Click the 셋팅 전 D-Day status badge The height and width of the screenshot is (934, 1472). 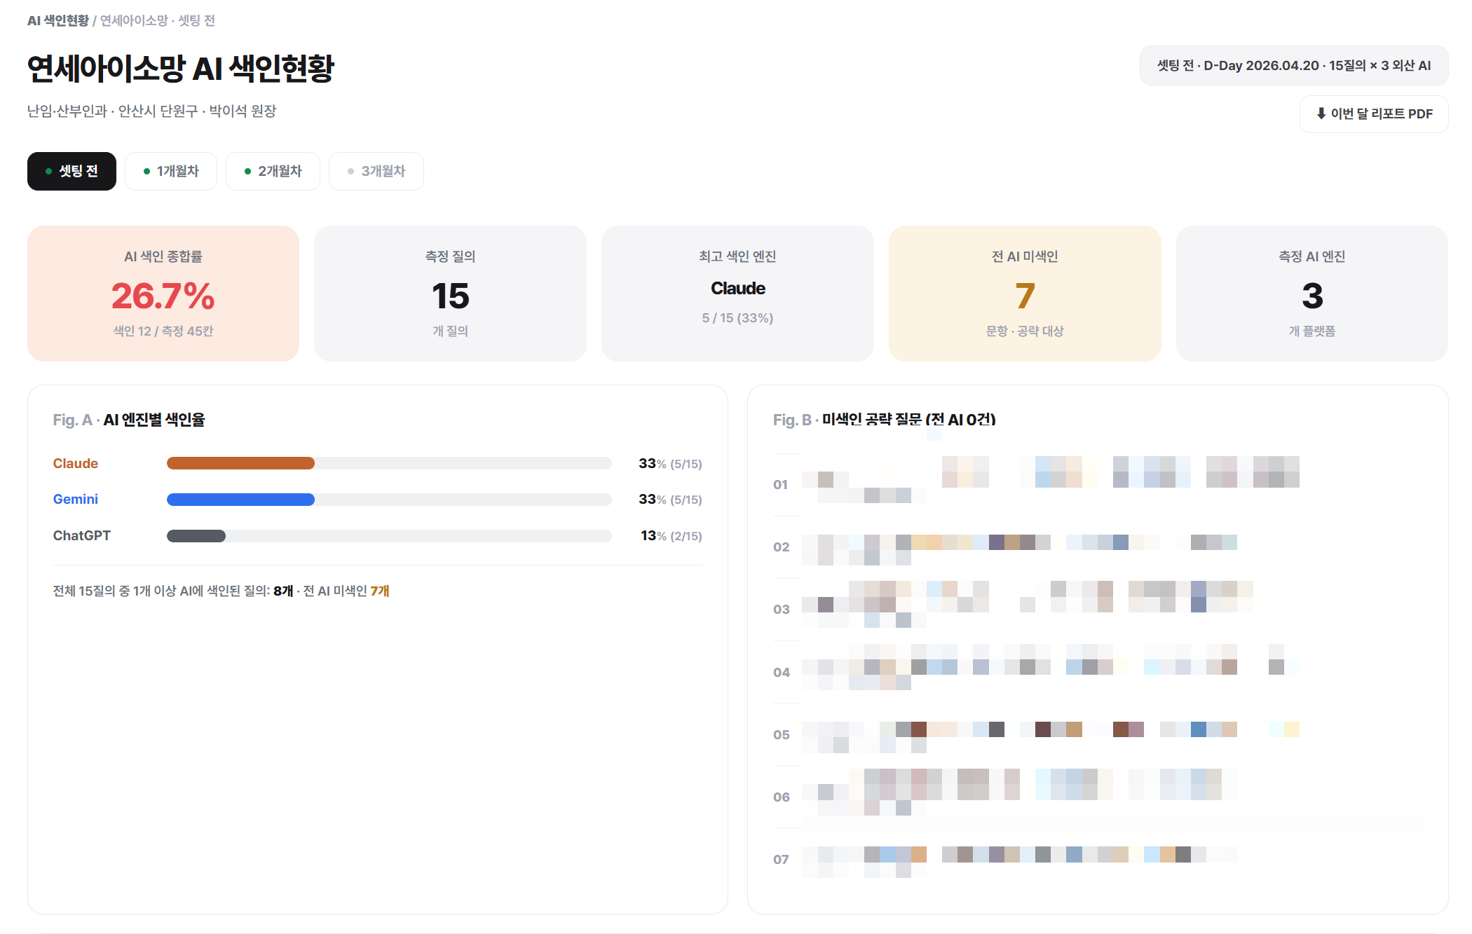pyautogui.click(x=1294, y=65)
